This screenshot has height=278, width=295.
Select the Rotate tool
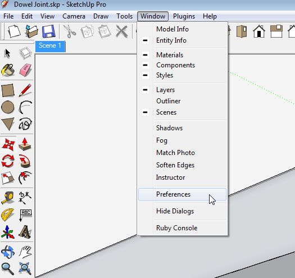click(x=8, y=161)
